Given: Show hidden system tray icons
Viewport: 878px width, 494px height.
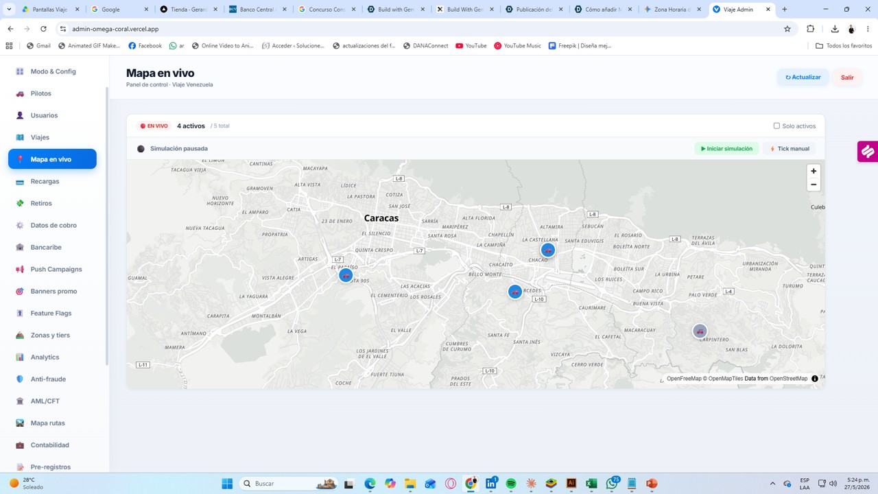Looking at the screenshot, I should [x=772, y=484].
